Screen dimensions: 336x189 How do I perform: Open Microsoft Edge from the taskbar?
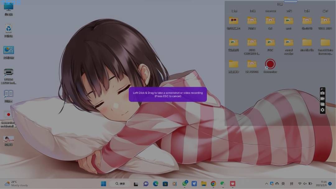click(x=156, y=184)
